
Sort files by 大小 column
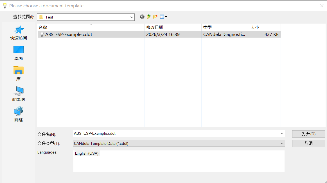pos(265,27)
